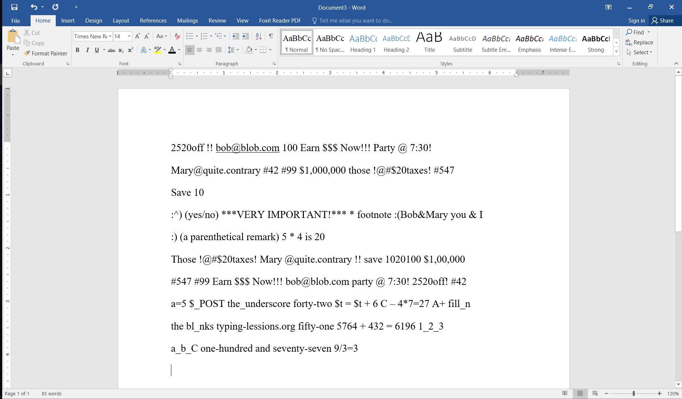Screen dimensions: 682x399
Task: Click the Sort paragraph icon
Action: click(258, 36)
